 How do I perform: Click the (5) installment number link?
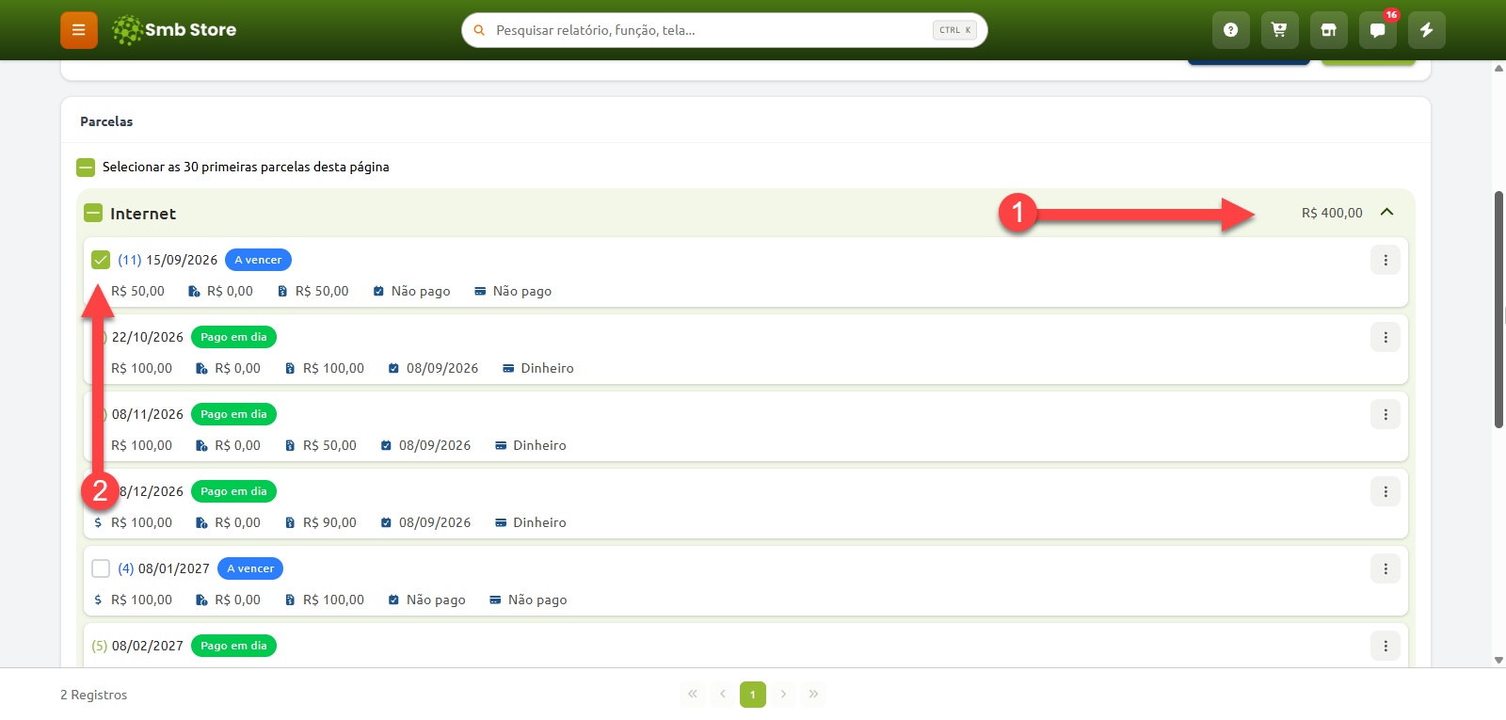click(100, 646)
